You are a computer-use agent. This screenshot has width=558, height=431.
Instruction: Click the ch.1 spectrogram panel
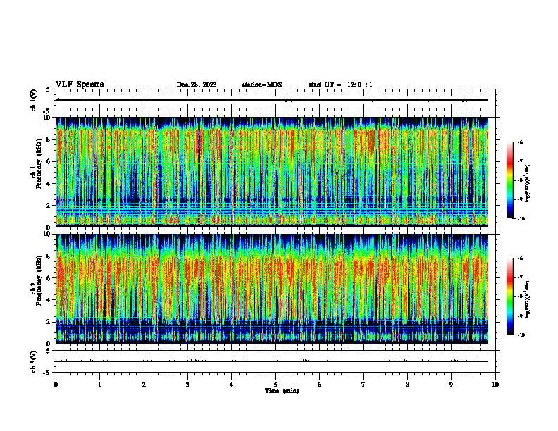click(x=272, y=172)
